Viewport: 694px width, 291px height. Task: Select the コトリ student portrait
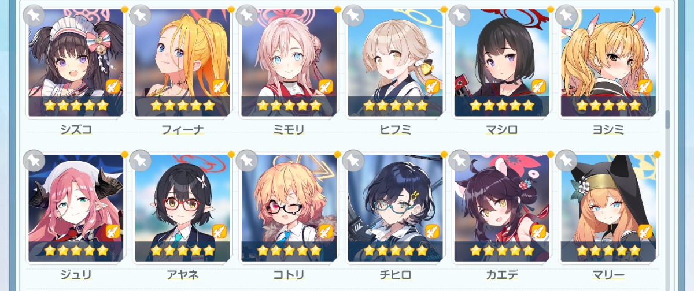289,208
